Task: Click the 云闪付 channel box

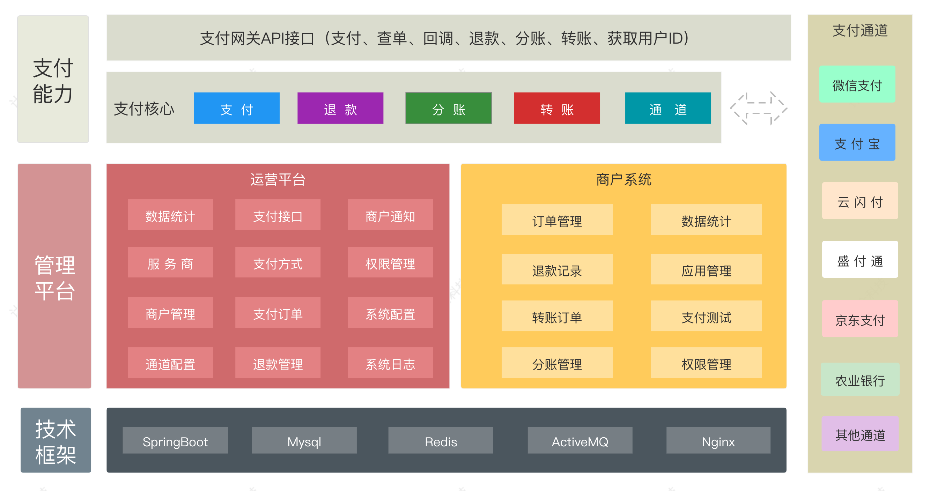Action: click(x=859, y=201)
